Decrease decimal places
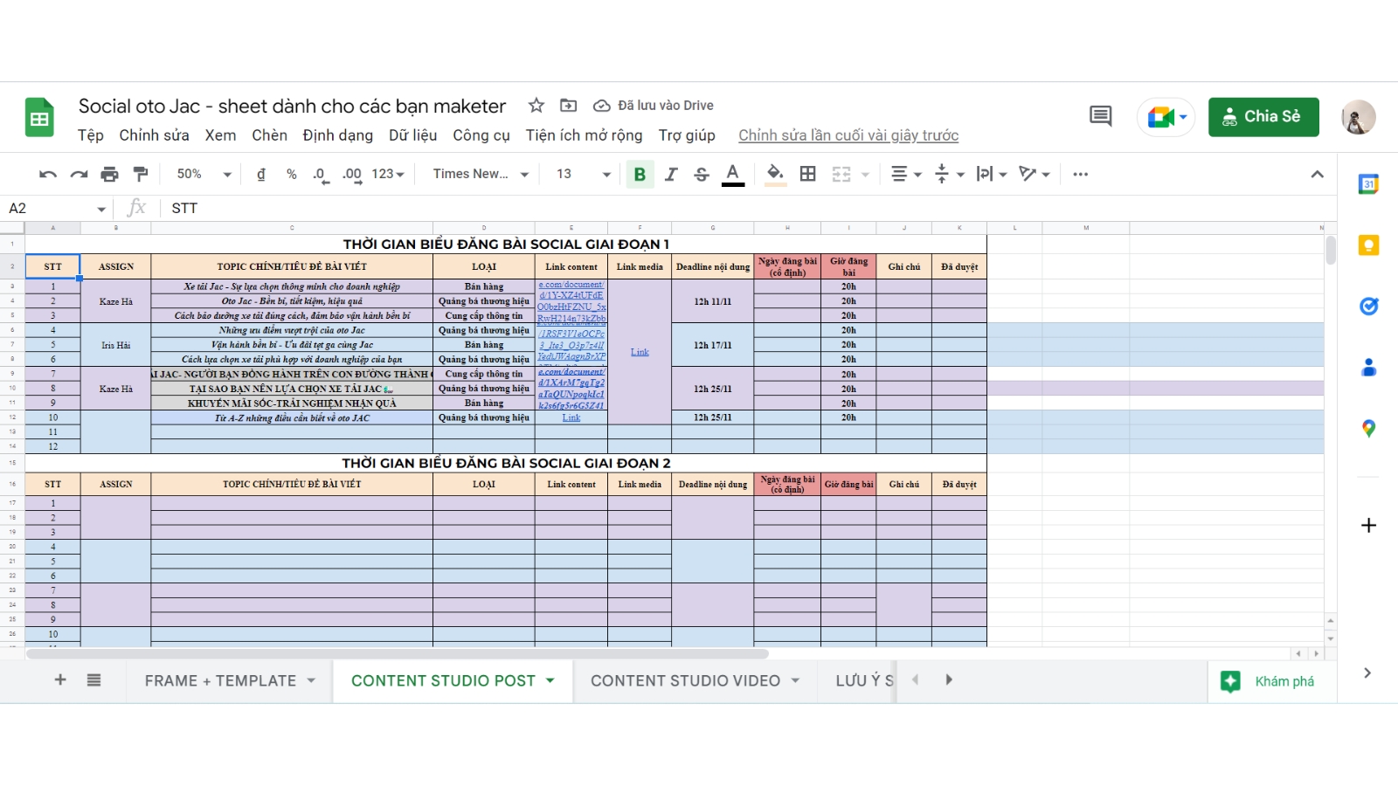This screenshot has width=1398, height=786. (x=321, y=175)
